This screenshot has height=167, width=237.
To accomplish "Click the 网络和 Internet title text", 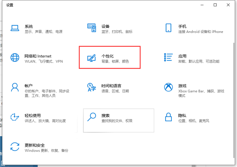I will [38, 56].
